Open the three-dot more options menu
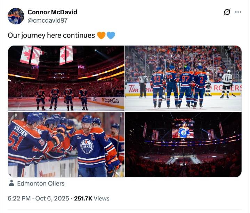 point(238,12)
